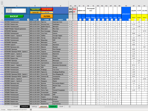Select the ARCHIVE sheet tab
Viewport: 148px width, 111px height.
coord(44,107)
